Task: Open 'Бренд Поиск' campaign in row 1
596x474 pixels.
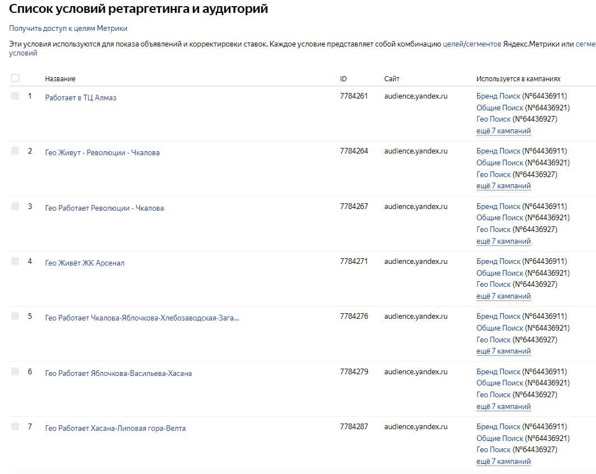Action: [x=498, y=96]
